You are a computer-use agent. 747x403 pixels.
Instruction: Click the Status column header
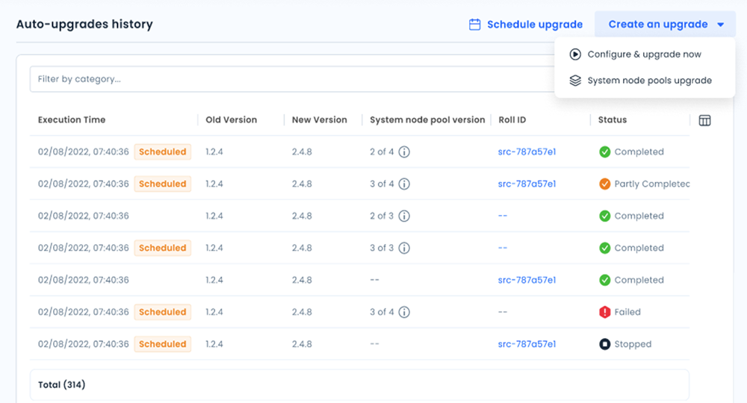(x=613, y=120)
